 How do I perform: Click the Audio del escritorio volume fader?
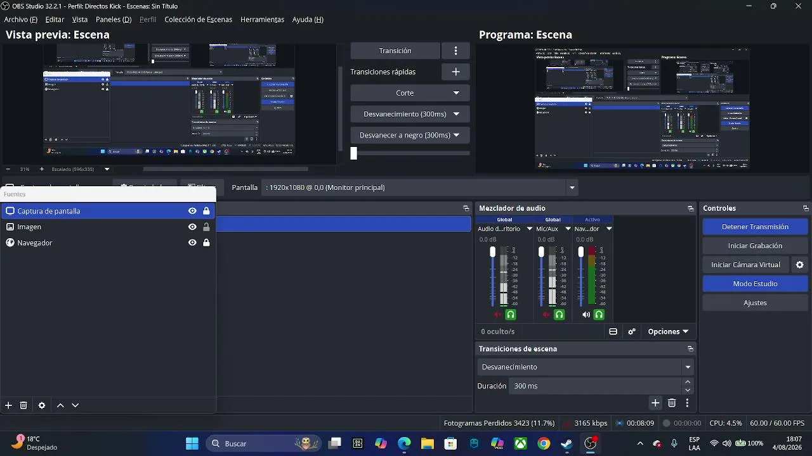pos(492,252)
